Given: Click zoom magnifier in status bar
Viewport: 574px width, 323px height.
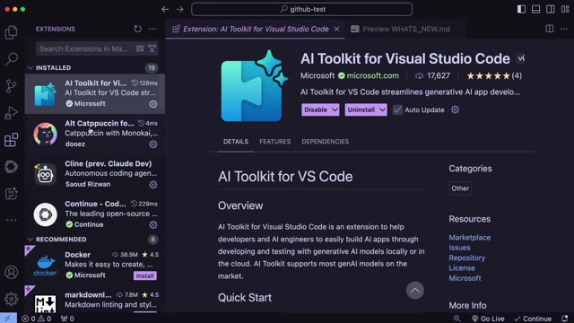Looking at the screenshot, I should 457,319.
